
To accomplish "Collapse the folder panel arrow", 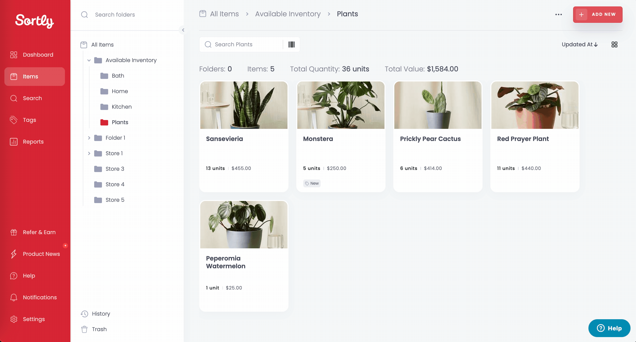I will tap(183, 30).
